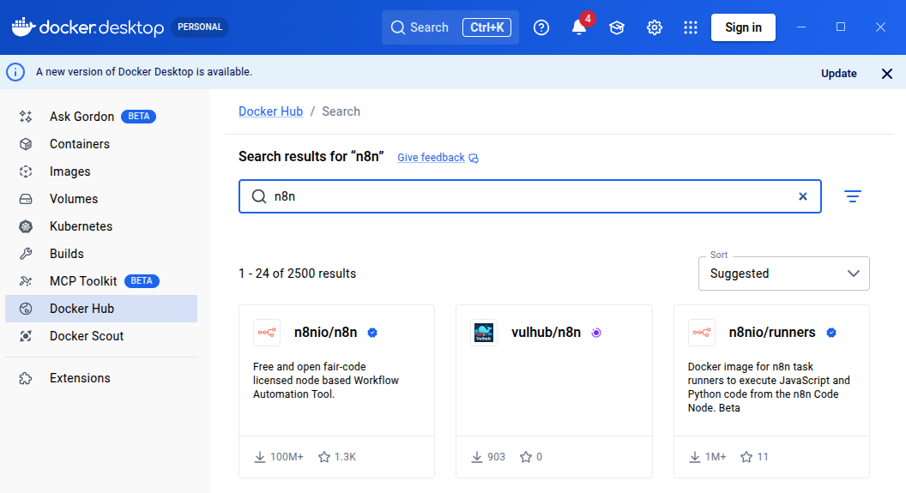Click into the n8n search input field

pyautogui.click(x=530, y=196)
